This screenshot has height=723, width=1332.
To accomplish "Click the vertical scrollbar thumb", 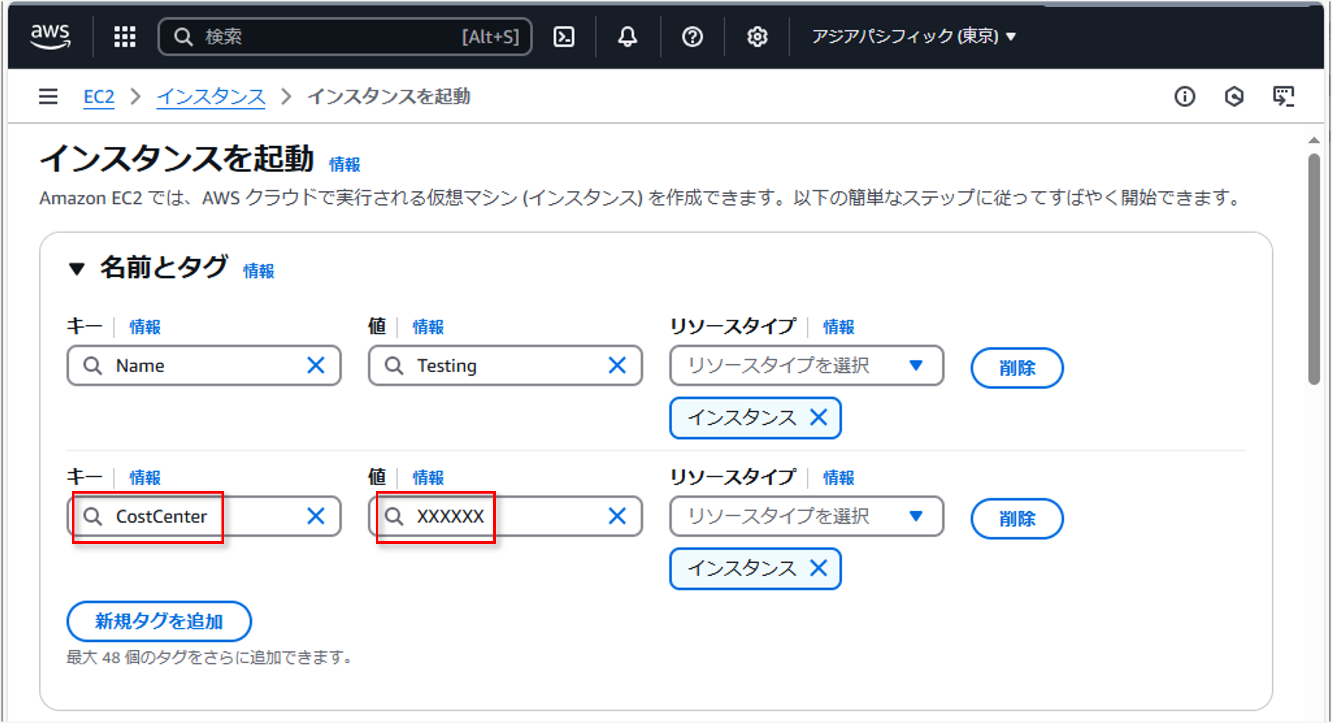I will point(1314,269).
